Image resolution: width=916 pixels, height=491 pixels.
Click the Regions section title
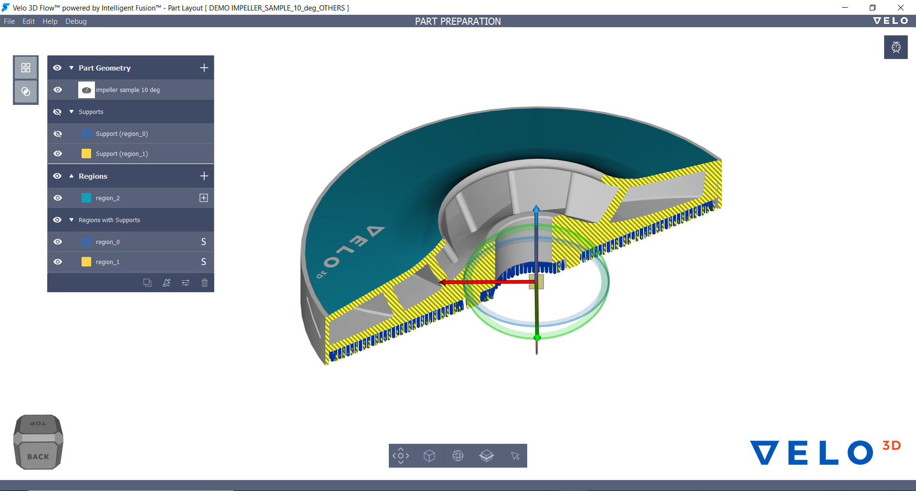(x=93, y=176)
